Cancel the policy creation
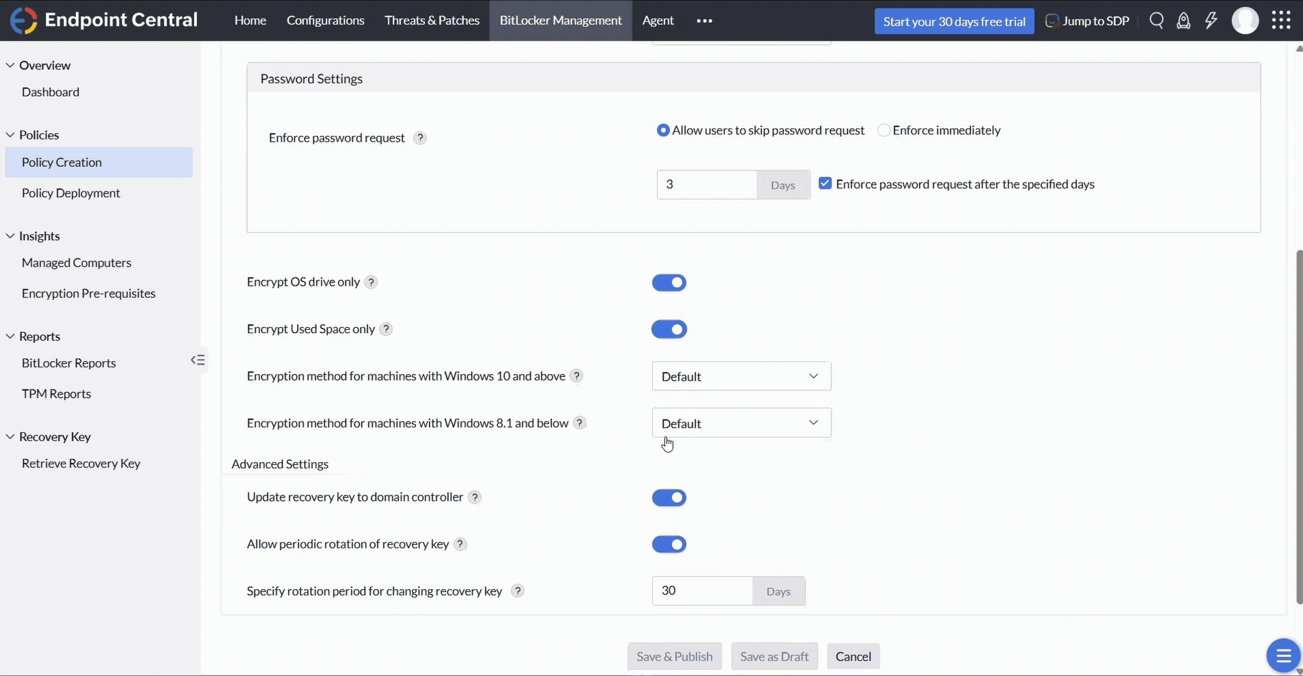 [x=853, y=656]
